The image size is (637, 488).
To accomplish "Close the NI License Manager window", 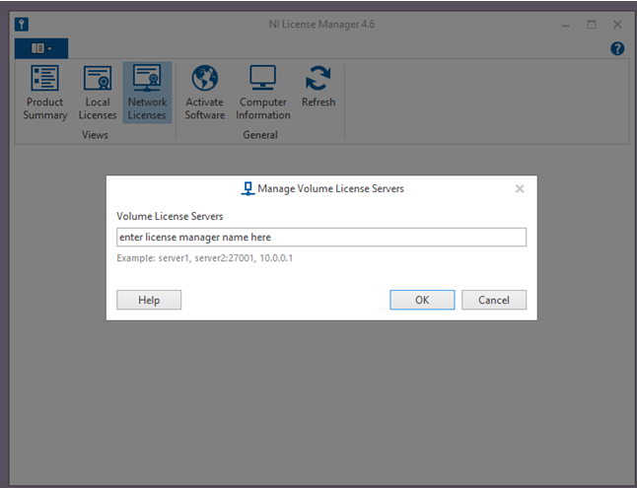I will (x=617, y=25).
